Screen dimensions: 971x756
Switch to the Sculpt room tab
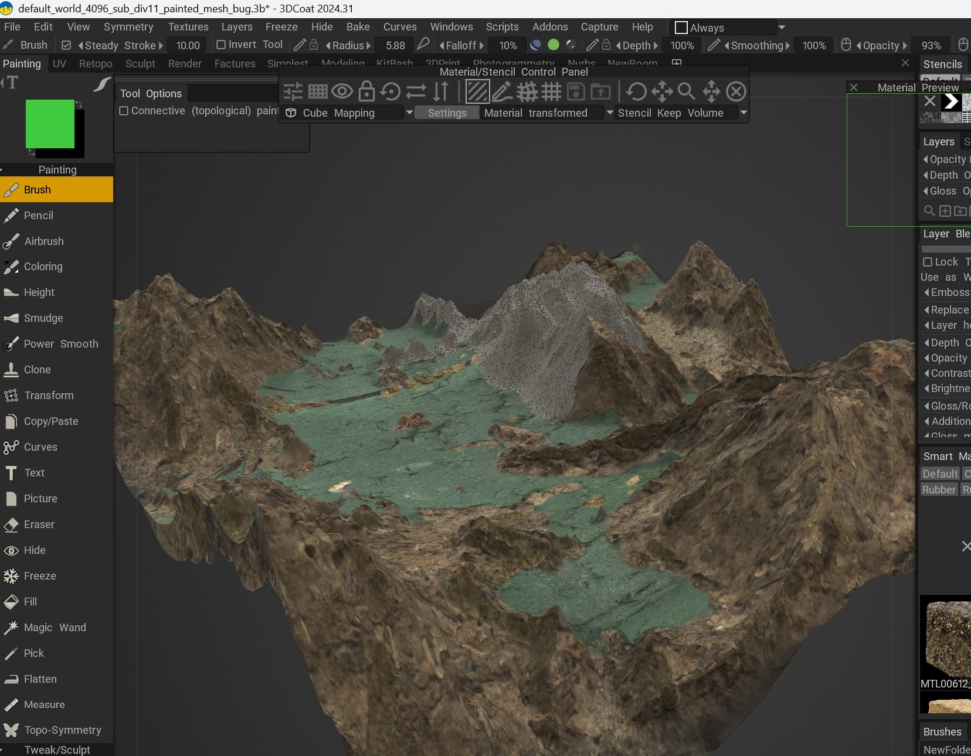(140, 63)
